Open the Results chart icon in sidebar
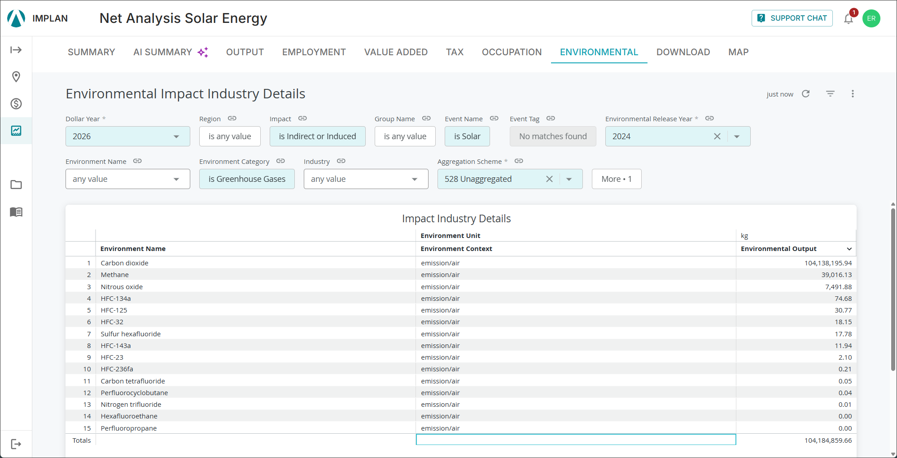Screen dimensions: 897x458 pyautogui.click(x=16, y=131)
